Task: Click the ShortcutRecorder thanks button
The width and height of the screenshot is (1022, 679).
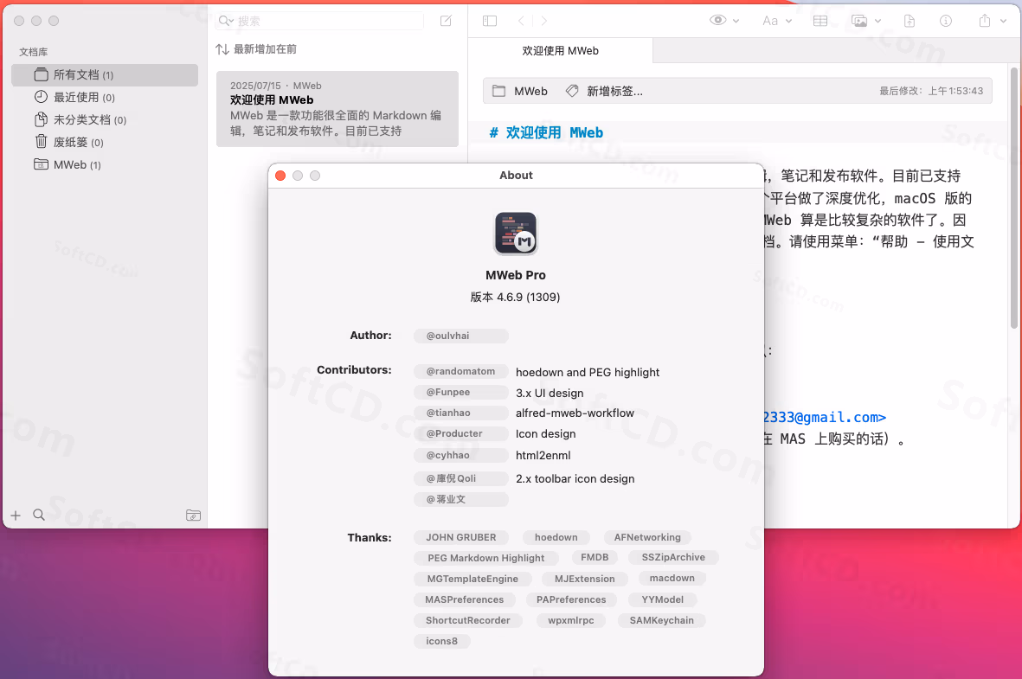Action: point(468,621)
